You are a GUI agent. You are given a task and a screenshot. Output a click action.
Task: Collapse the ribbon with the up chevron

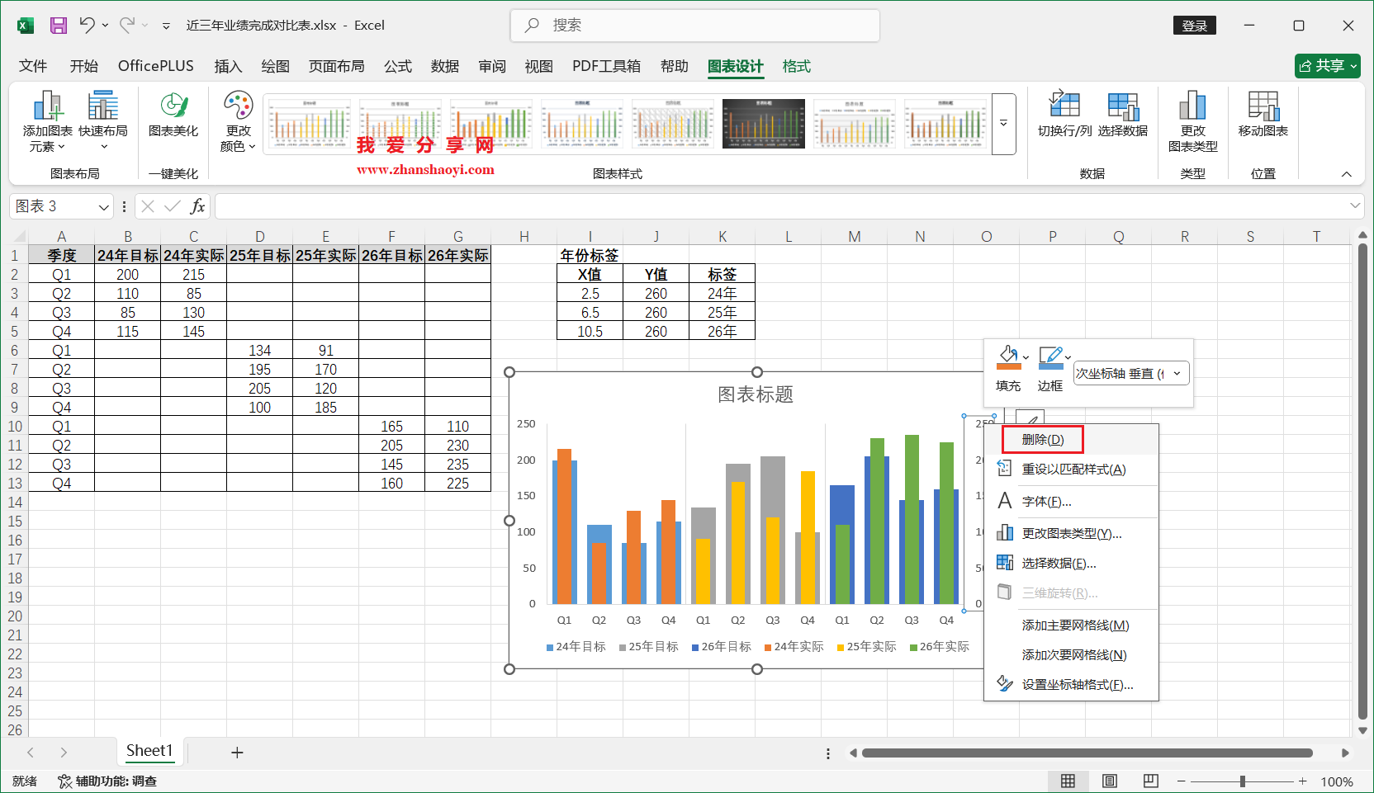1347,174
